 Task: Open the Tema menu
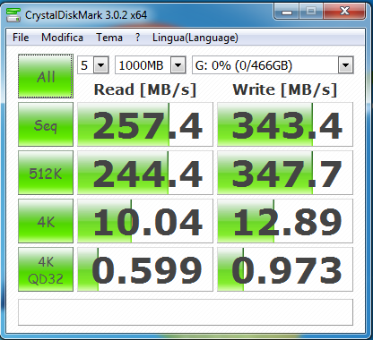pos(109,38)
